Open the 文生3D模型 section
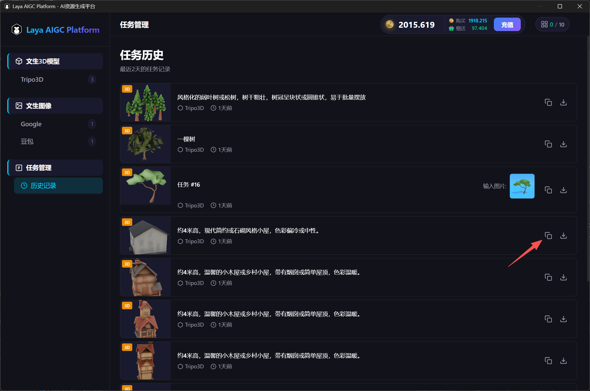 tap(55, 61)
